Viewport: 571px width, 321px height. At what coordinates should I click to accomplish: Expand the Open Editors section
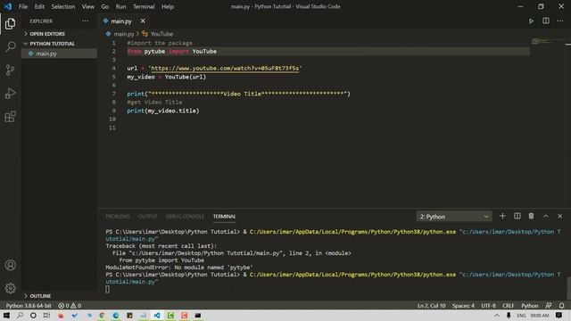click(60, 34)
